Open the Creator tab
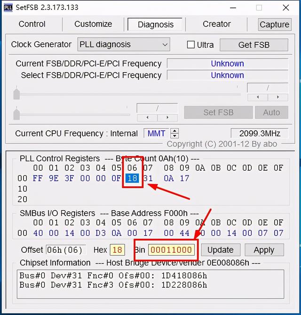The width and height of the screenshot is (301, 315). pyautogui.click(x=217, y=24)
